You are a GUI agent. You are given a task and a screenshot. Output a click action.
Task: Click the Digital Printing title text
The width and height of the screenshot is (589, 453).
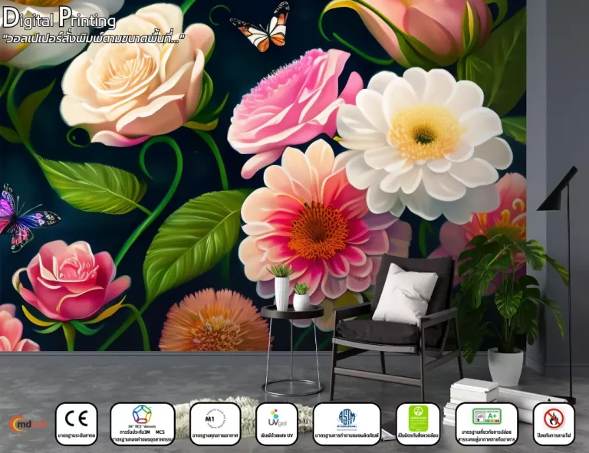(60, 16)
